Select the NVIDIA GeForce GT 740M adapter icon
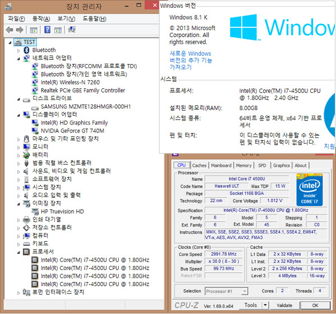Image resolution: width=336 pixels, height=314 pixels. (x=35, y=130)
